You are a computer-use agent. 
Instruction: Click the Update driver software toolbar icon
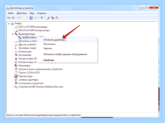tap(48, 18)
